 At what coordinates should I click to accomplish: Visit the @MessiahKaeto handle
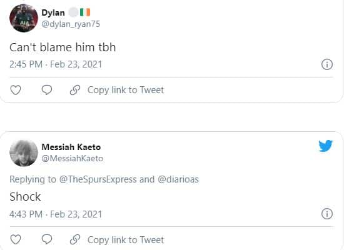72,158
